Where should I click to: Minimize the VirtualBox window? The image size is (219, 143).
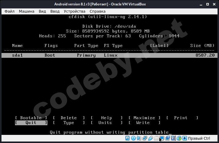pyautogui.click(x=201, y=4)
